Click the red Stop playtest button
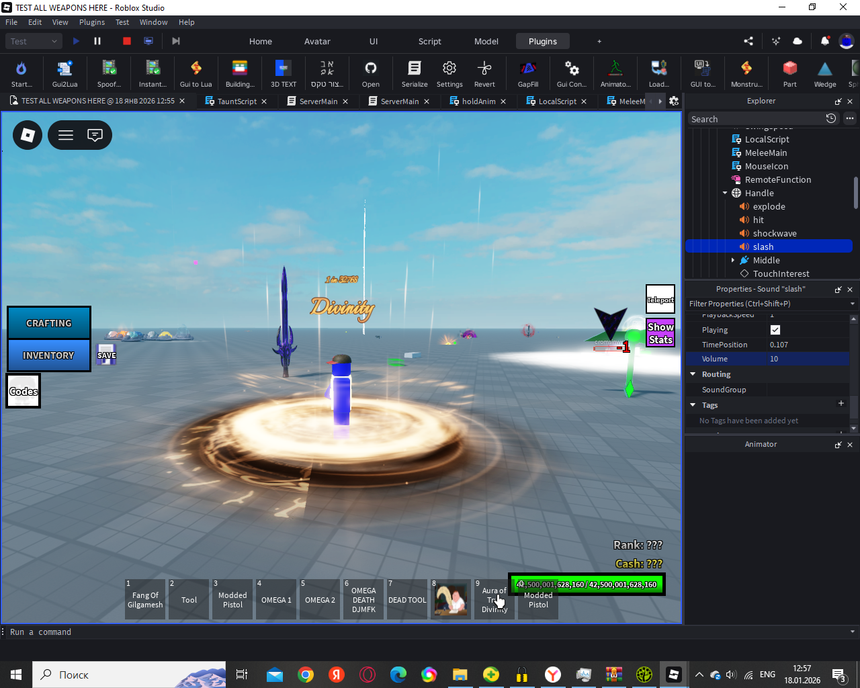Viewport: 860px width, 688px height. point(126,41)
